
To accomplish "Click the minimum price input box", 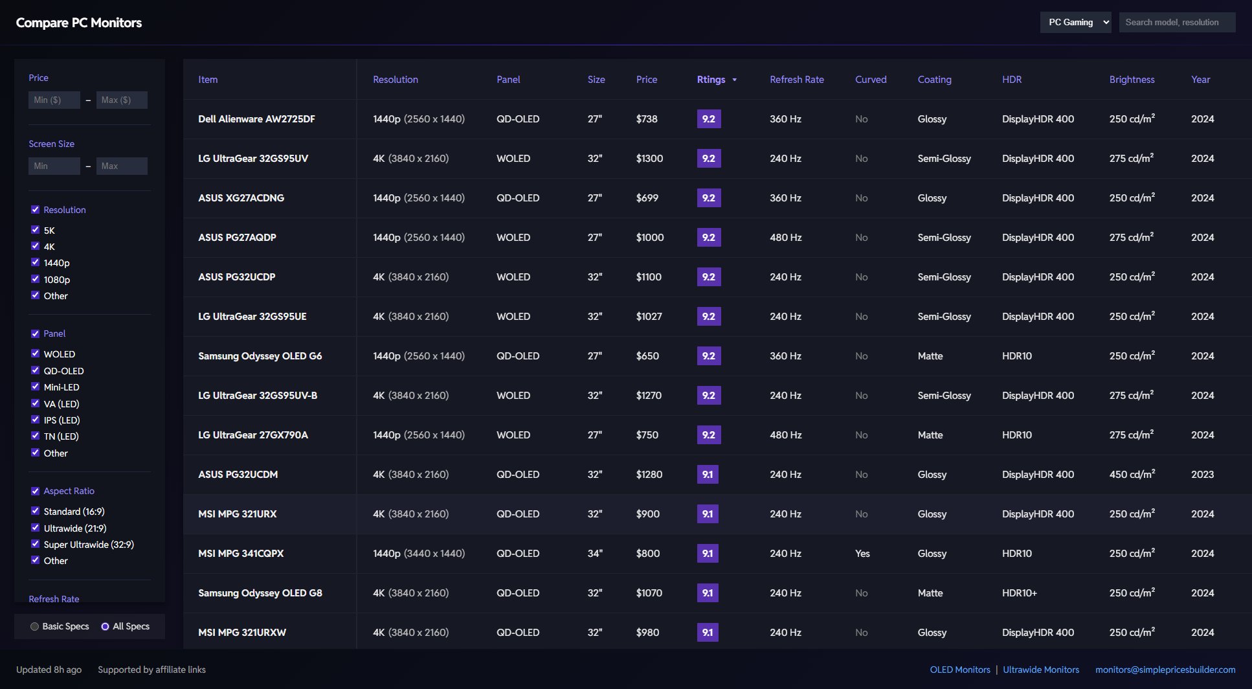I will click(54, 100).
